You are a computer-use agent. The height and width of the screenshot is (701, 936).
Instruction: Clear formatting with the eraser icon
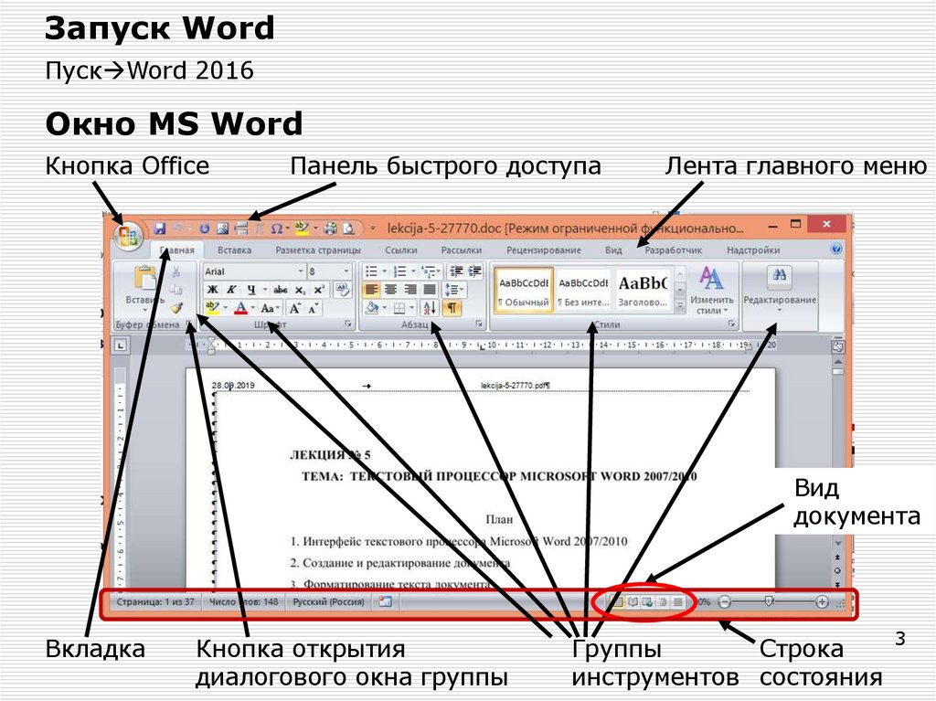(343, 290)
